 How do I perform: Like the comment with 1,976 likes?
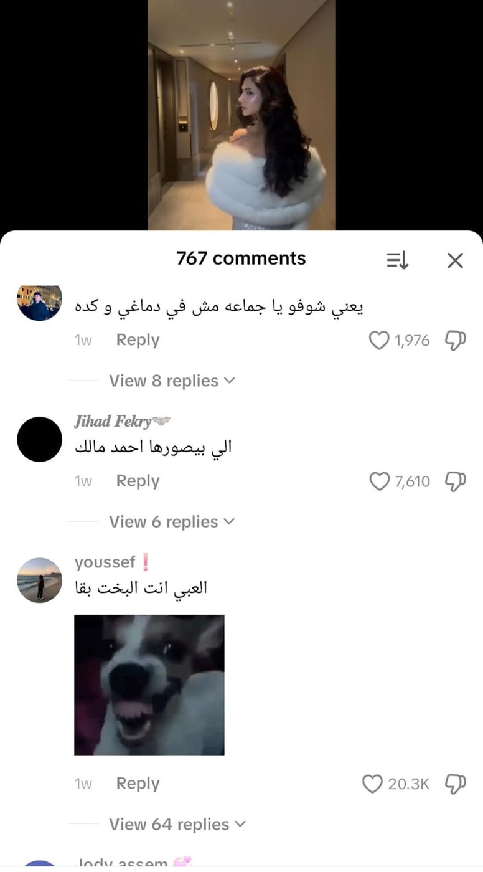(379, 340)
